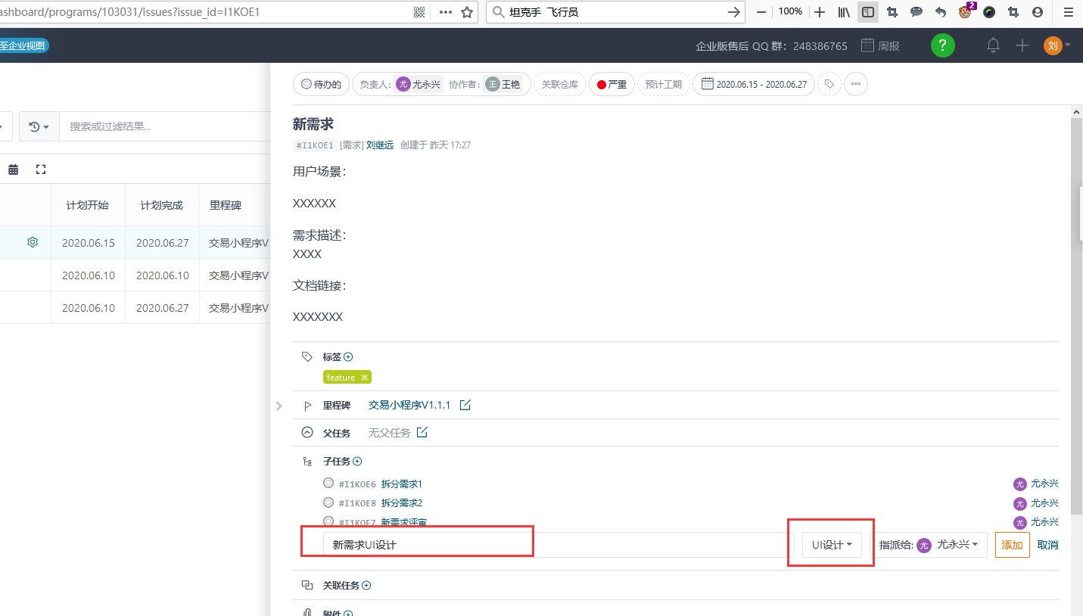Open the UI设计 task type dropdown
The width and height of the screenshot is (1083, 616).
tap(832, 544)
